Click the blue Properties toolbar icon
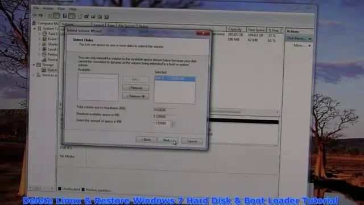Image resolution: width=364 pixels, height=205 pixels. (x=65, y=16)
